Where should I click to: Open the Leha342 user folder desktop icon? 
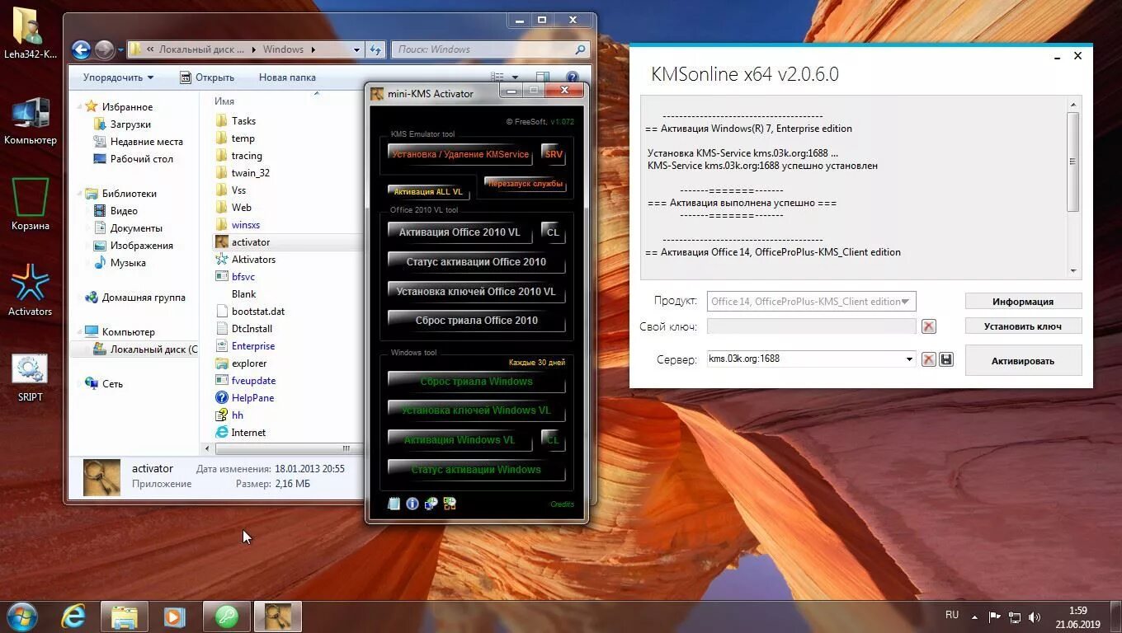[x=30, y=33]
